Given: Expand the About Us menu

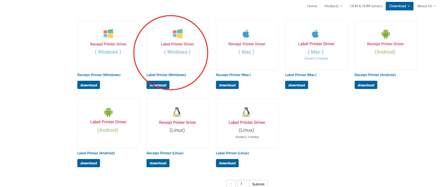Looking at the screenshot, I should [426, 6].
